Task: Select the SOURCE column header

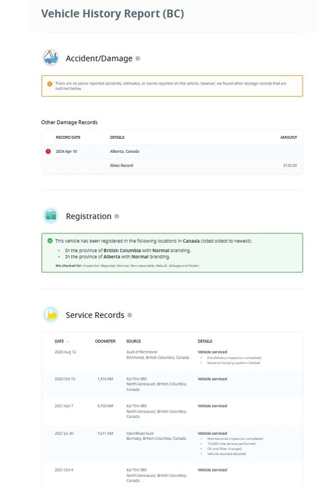Action: pos(133,342)
